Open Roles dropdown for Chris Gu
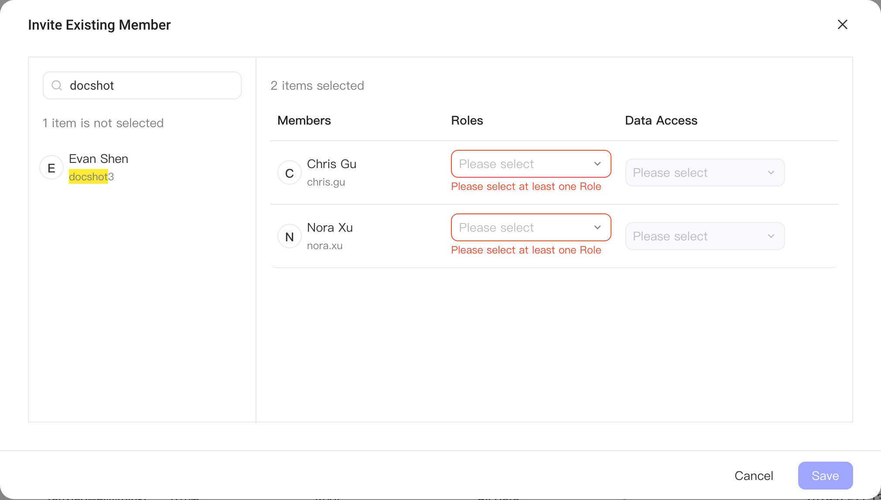Screen dimensions: 881x500 531,164
